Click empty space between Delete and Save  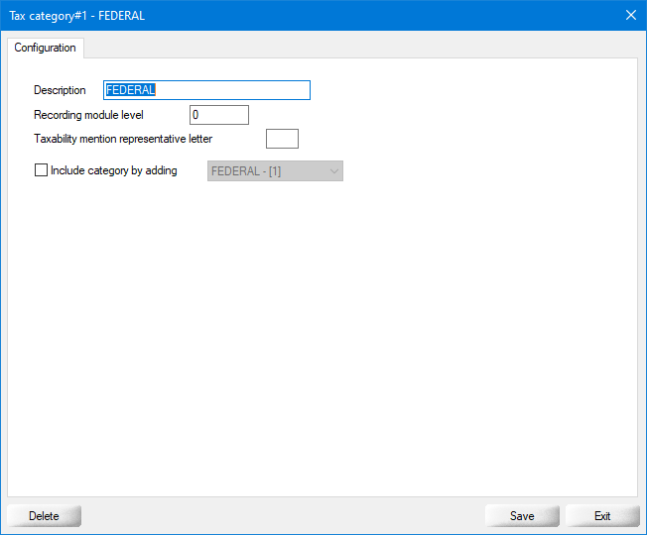coord(283,516)
